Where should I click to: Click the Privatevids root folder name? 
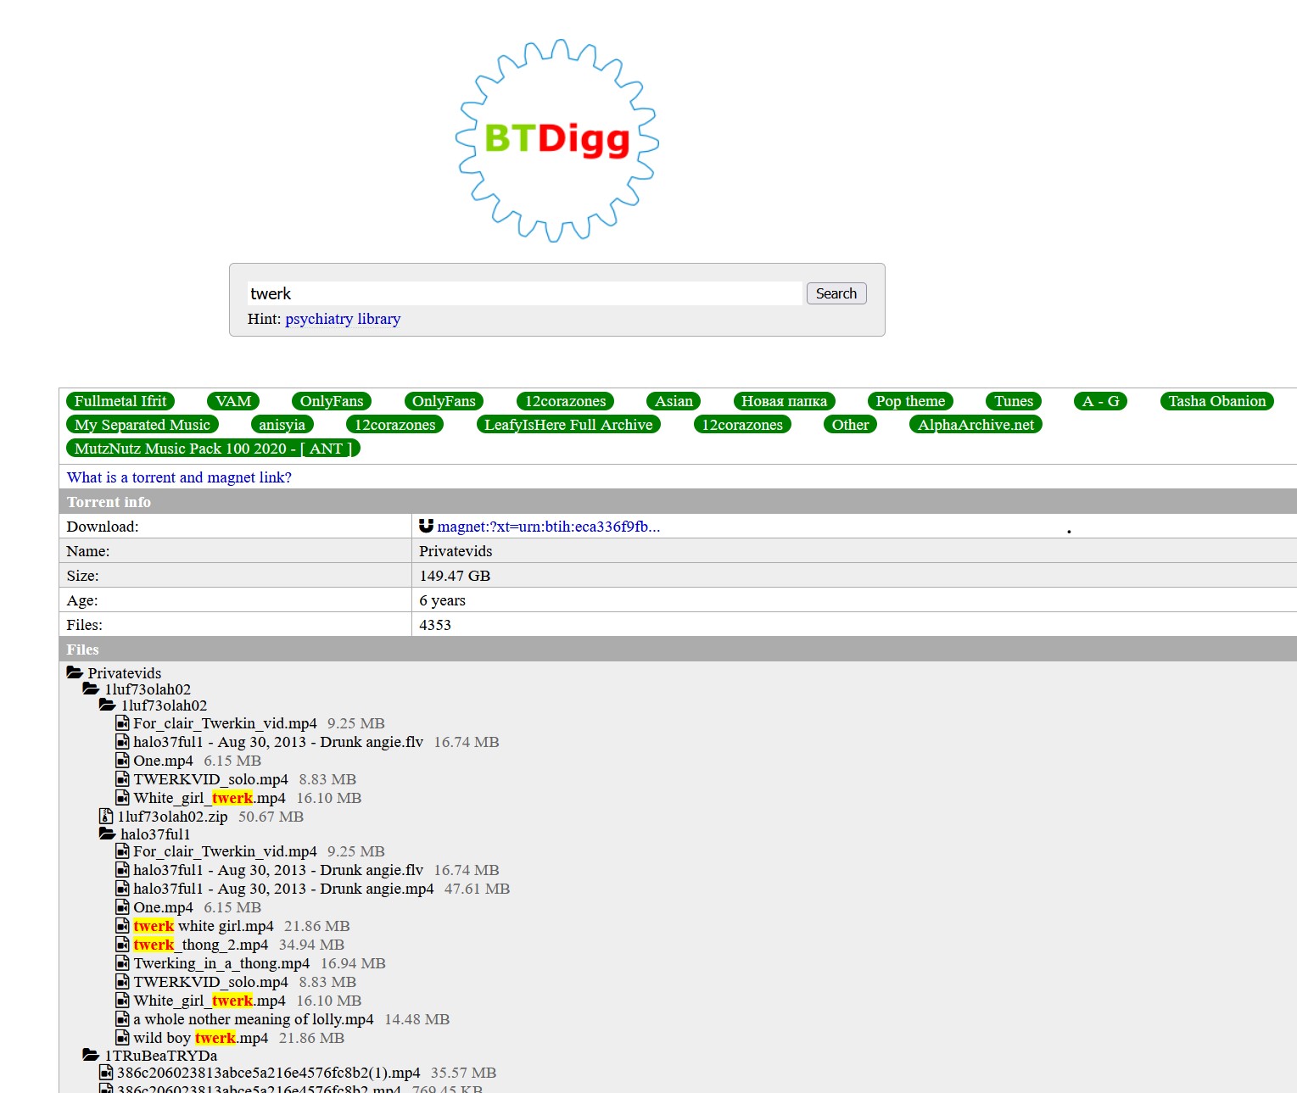(125, 673)
